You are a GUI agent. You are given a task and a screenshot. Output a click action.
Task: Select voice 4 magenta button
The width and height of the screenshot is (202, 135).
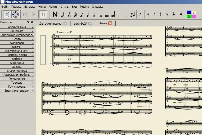tap(194, 16)
